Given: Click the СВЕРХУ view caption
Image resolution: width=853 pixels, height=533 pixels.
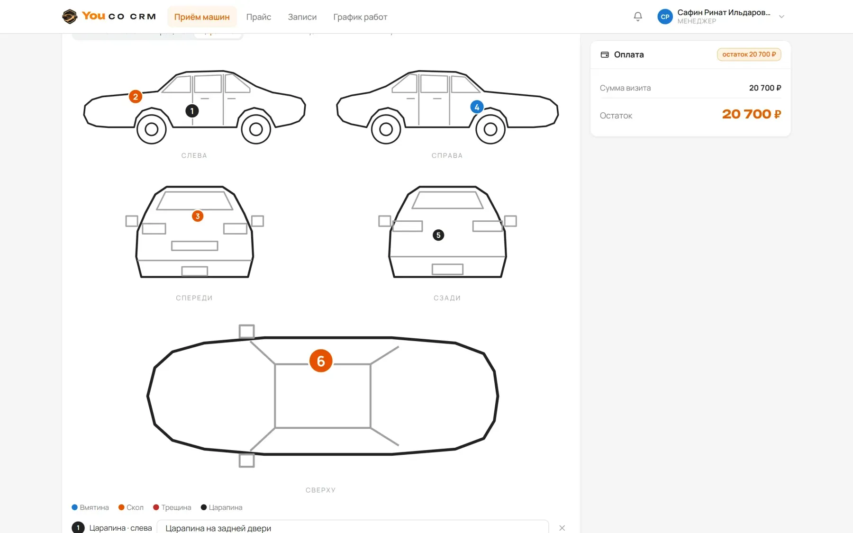Looking at the screenshot, I should coord(321,490).
